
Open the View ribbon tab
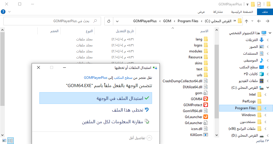coord(201,12)
